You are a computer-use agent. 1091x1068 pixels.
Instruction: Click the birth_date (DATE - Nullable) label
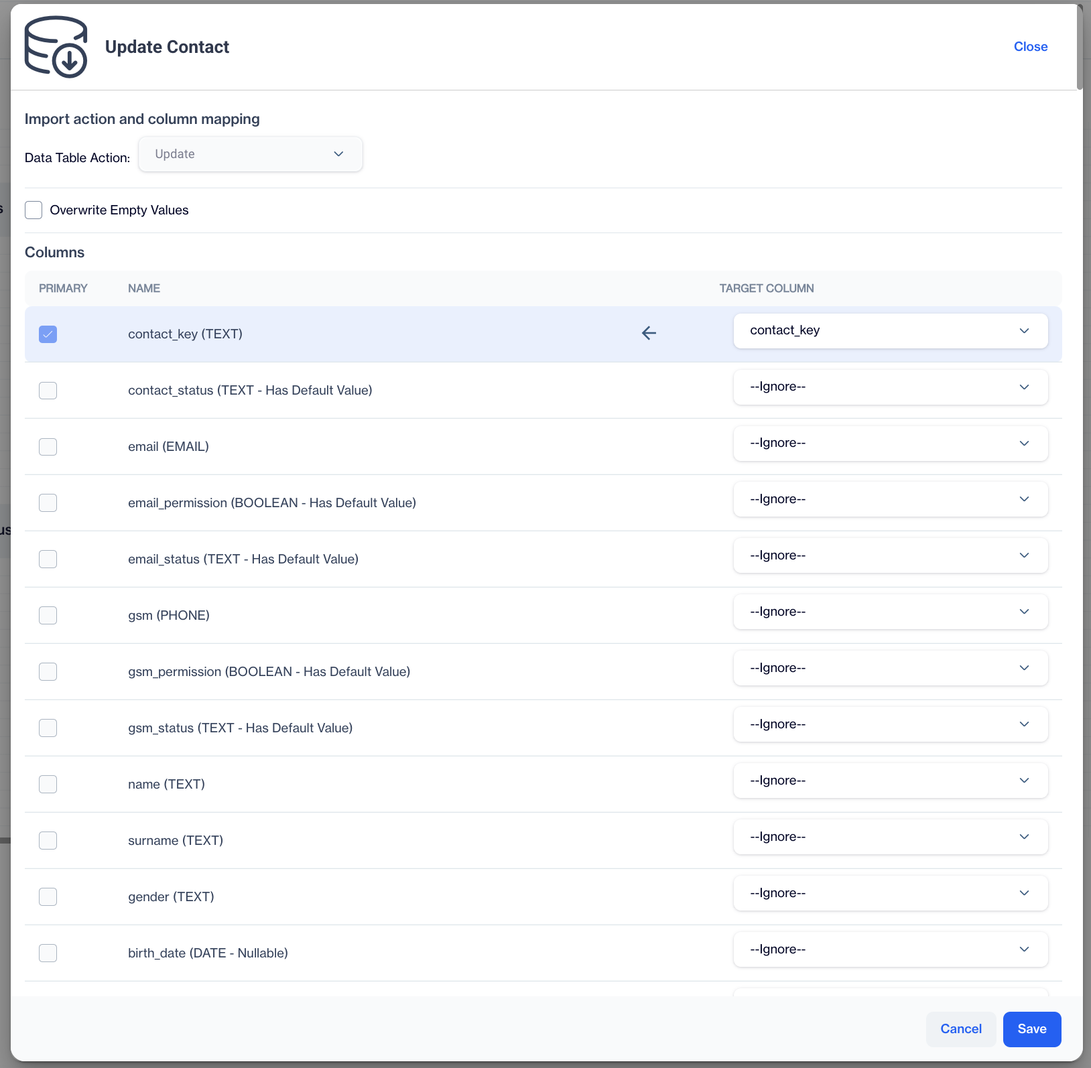click(x=208, y=953)
